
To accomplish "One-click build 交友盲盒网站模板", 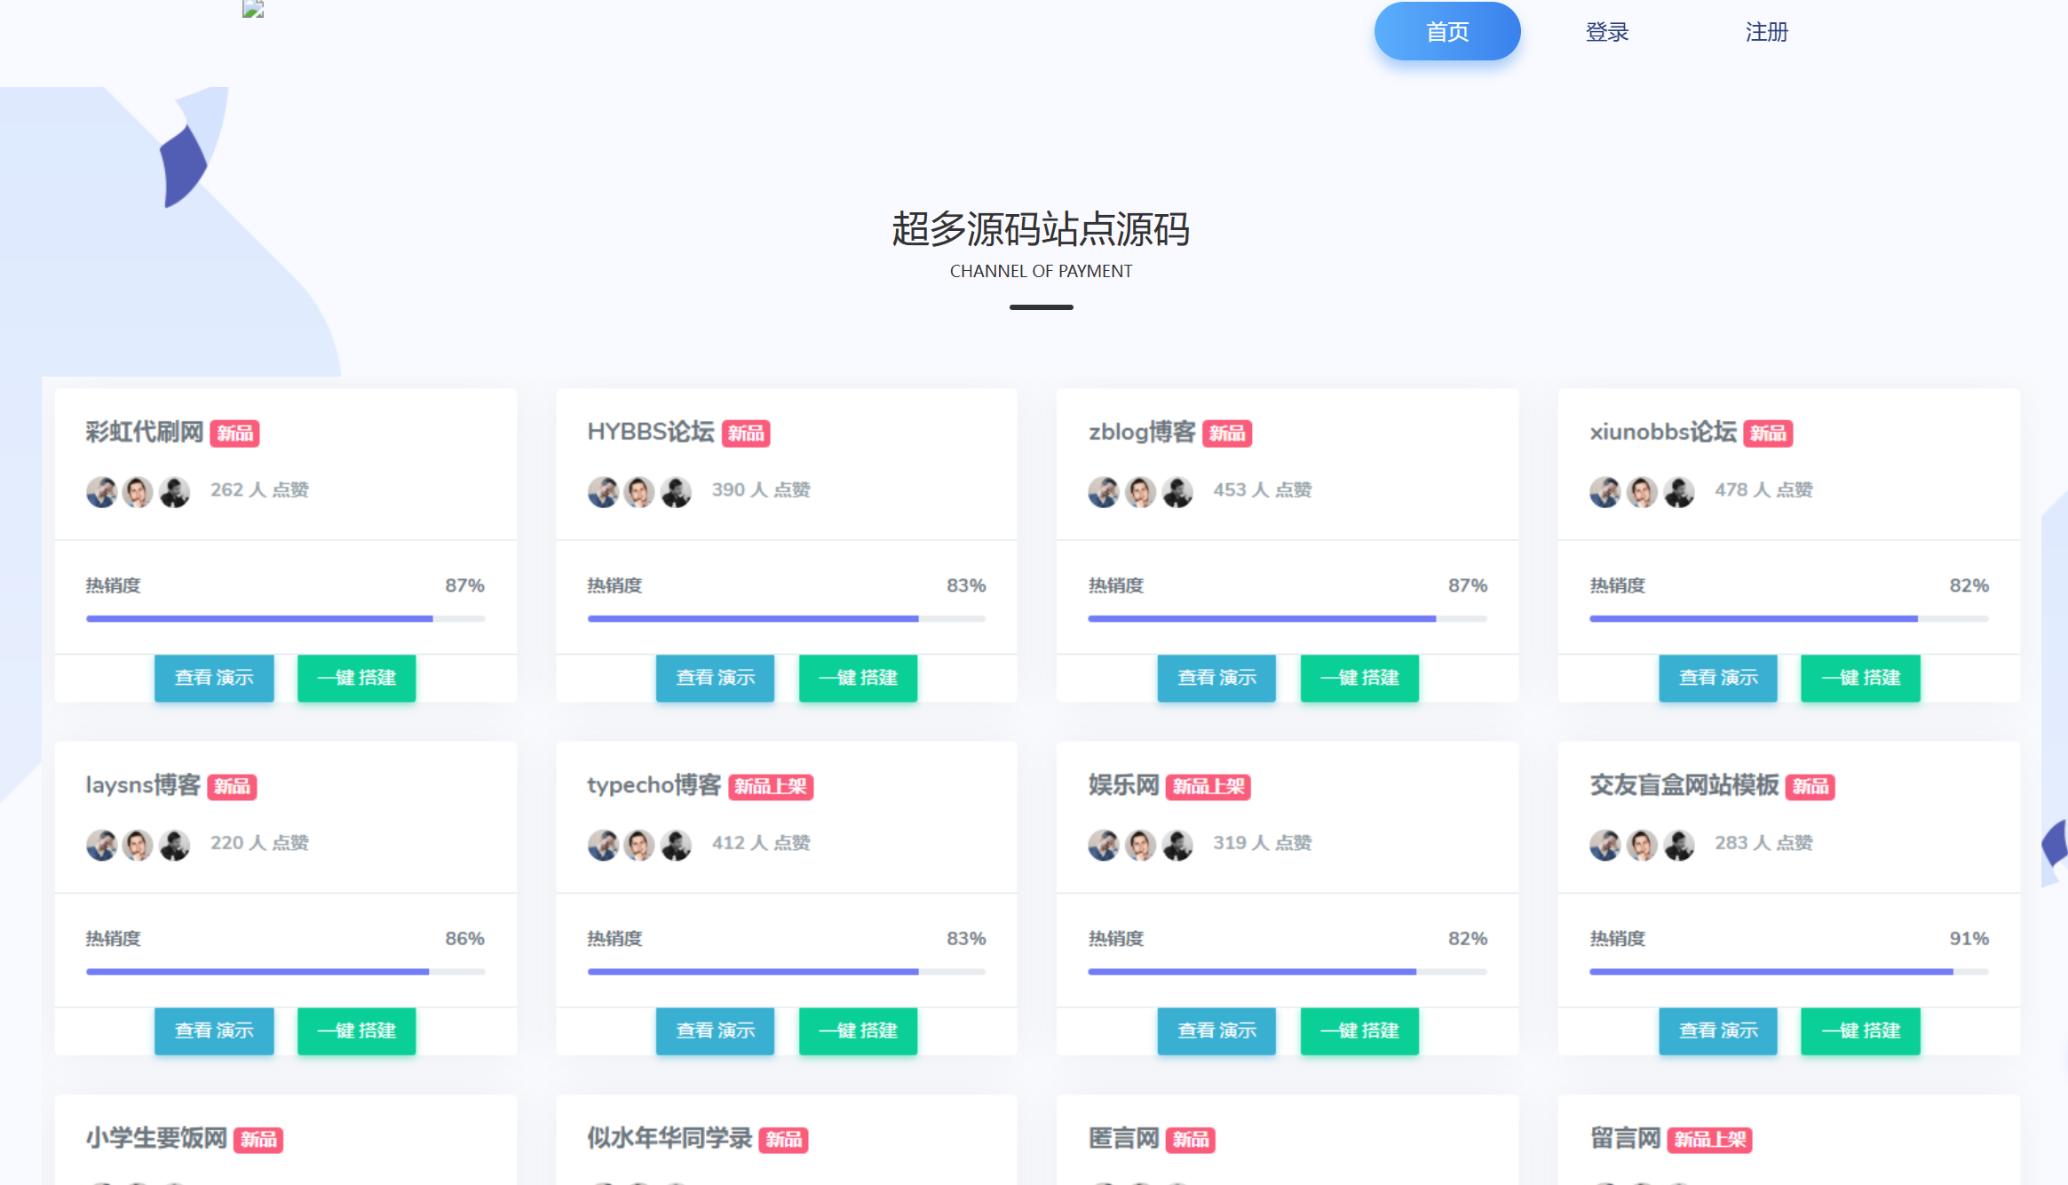I will [x=1861, y=1030].
